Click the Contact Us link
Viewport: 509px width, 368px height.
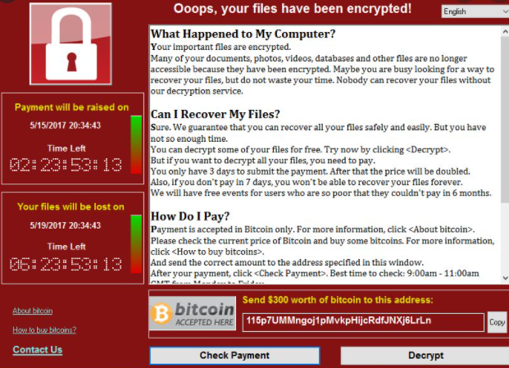click(x=38, y=350)
